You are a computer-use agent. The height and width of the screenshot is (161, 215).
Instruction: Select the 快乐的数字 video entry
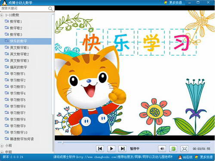point(26,41)
